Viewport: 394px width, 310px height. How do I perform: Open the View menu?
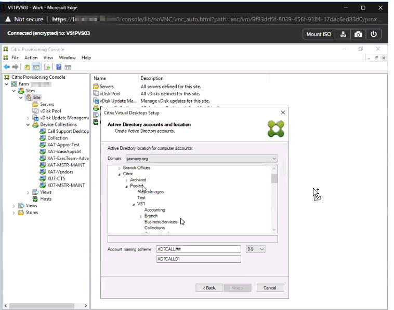(48, 58)
